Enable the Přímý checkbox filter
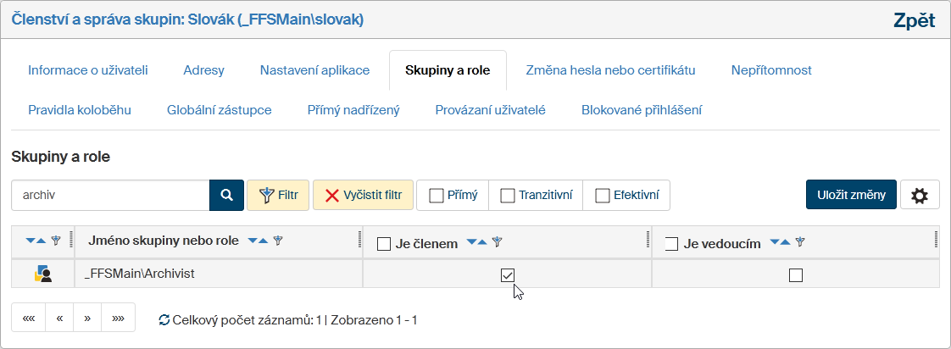Viewport: 951px width, 349px height. tap(437, 196)
